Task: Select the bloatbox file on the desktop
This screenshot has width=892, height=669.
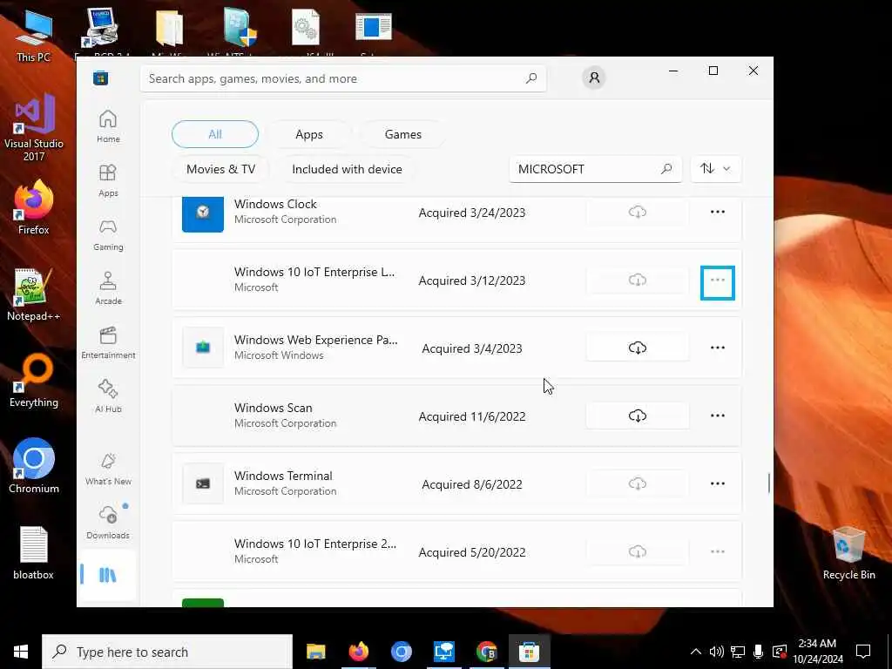Action: coord(34,553)
